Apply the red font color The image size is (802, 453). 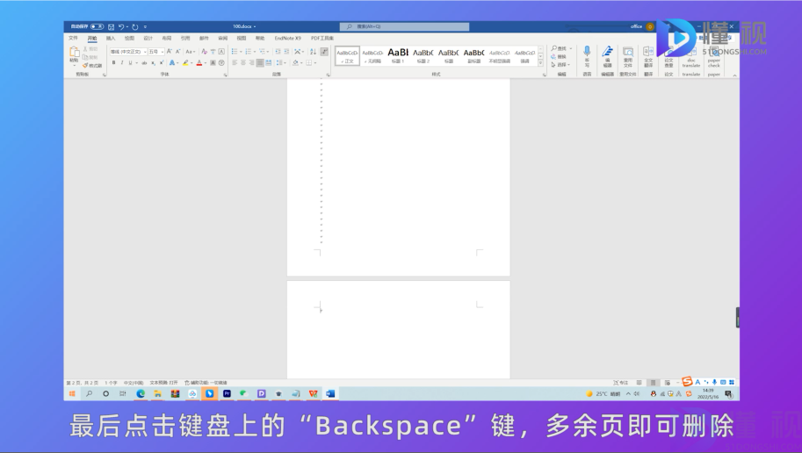pyautogui.click(x=199, y=63)
